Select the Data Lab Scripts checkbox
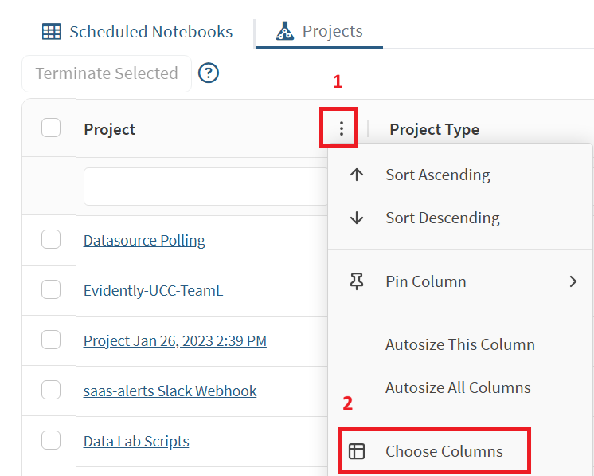Screen dimensions: 594x476 click(51, 440)
